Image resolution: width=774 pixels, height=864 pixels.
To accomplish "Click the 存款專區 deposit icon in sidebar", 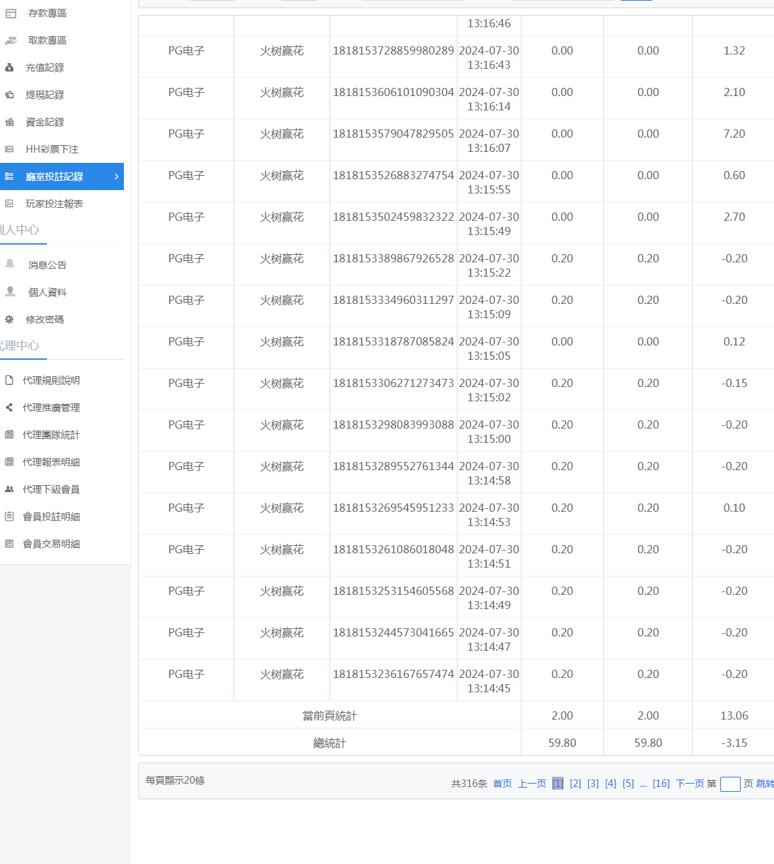I will pyautogui.click(x=11, y=13).
